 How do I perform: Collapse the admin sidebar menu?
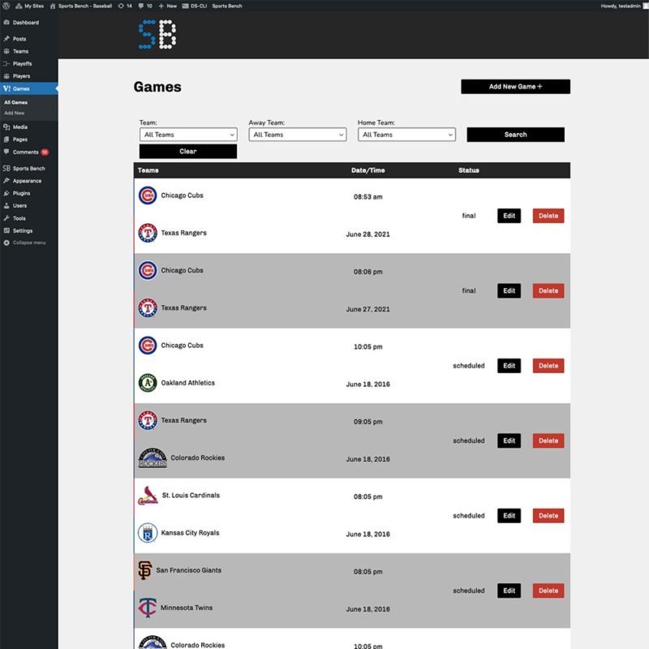click(25, 243)
